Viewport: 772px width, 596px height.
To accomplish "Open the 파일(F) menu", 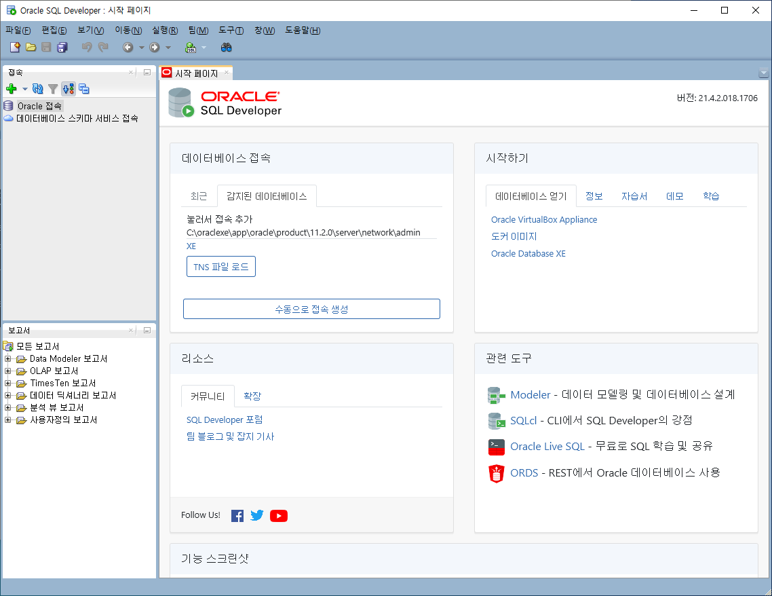I will coord(18,31).
